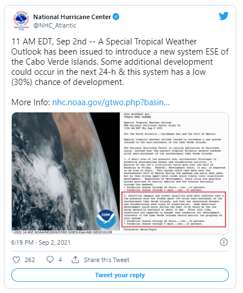243x293 pixels.
Task: Click the tweet body text
Action: click(x=120, y=62)
